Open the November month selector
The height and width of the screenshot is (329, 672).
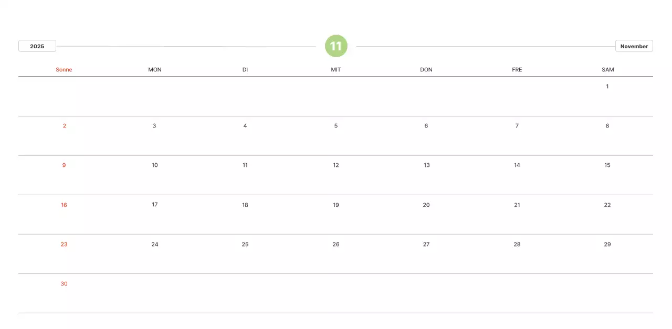click(634, 46)
